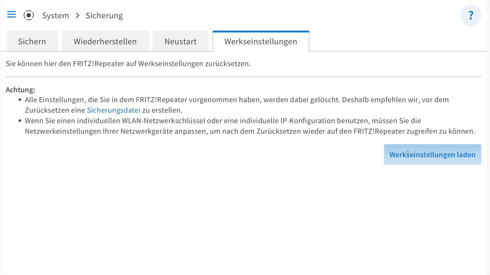Click the device logo beside the breadcrumb
490x275 pixels.
tap(29, 15)
